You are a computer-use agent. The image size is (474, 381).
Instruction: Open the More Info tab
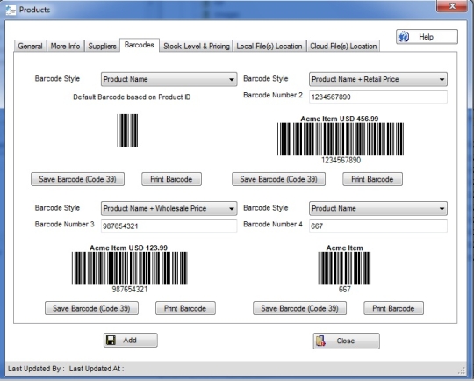pyautogui.click(x=65, y=47)
